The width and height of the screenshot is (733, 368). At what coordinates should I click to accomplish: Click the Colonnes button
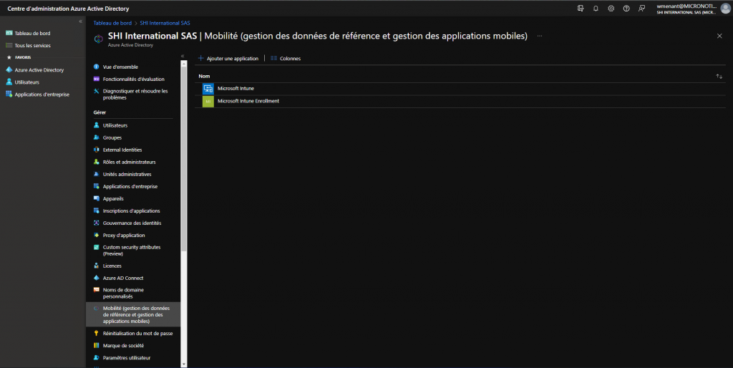286,59
